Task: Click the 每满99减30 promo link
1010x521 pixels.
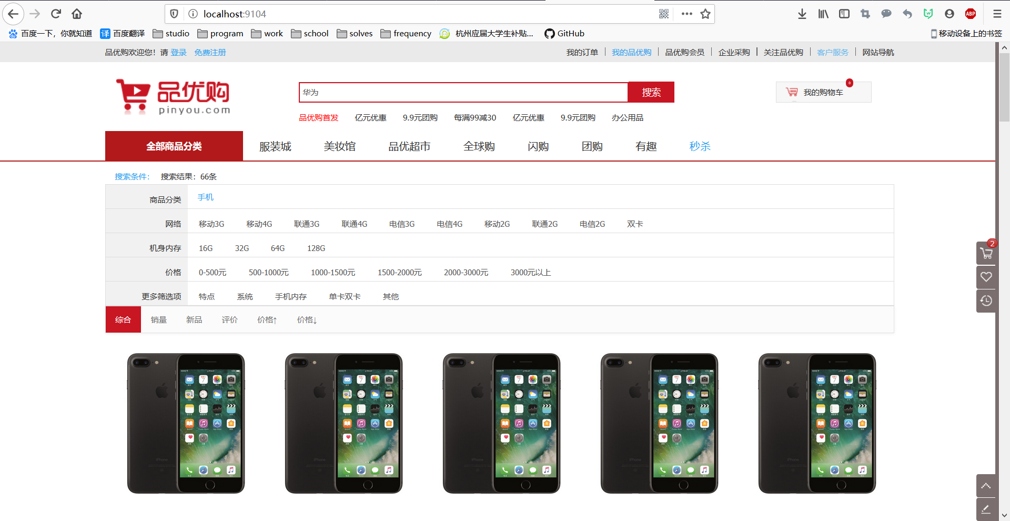Action: click(x=475, y=117)
